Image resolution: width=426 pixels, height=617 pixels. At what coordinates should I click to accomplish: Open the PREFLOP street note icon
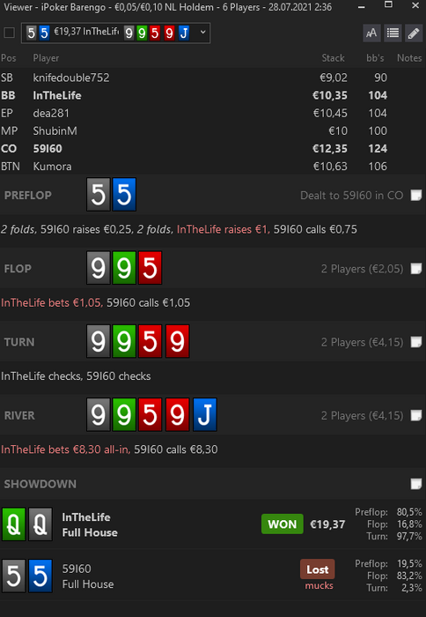415,195
